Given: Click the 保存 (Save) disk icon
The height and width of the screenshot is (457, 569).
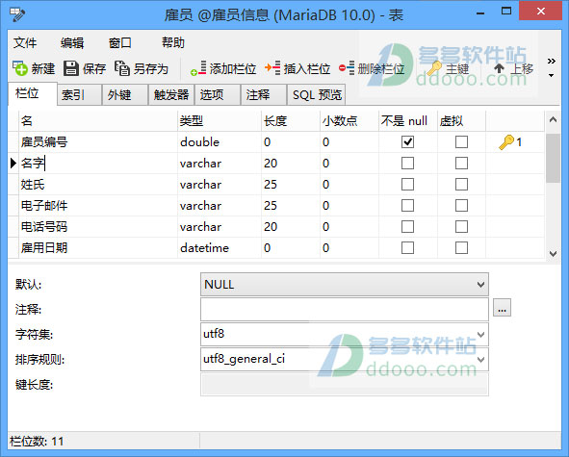Looking at the screenshot, I should (x=70, y=68).
